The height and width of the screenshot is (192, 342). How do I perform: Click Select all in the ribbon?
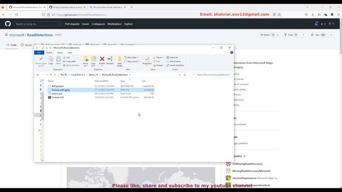(x=172, y=58)
